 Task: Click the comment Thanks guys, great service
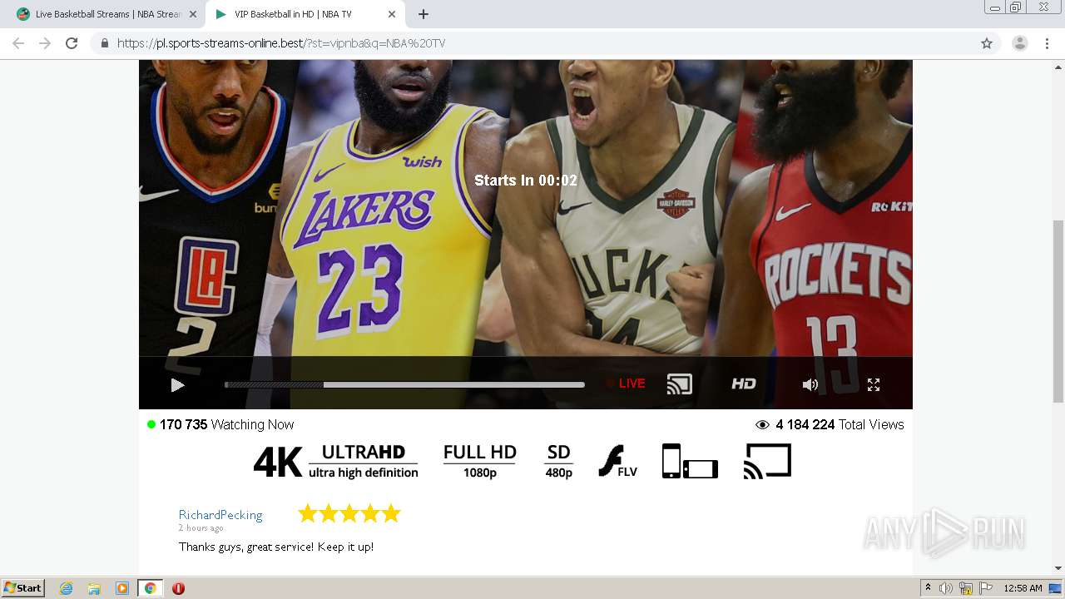(276, 547)
